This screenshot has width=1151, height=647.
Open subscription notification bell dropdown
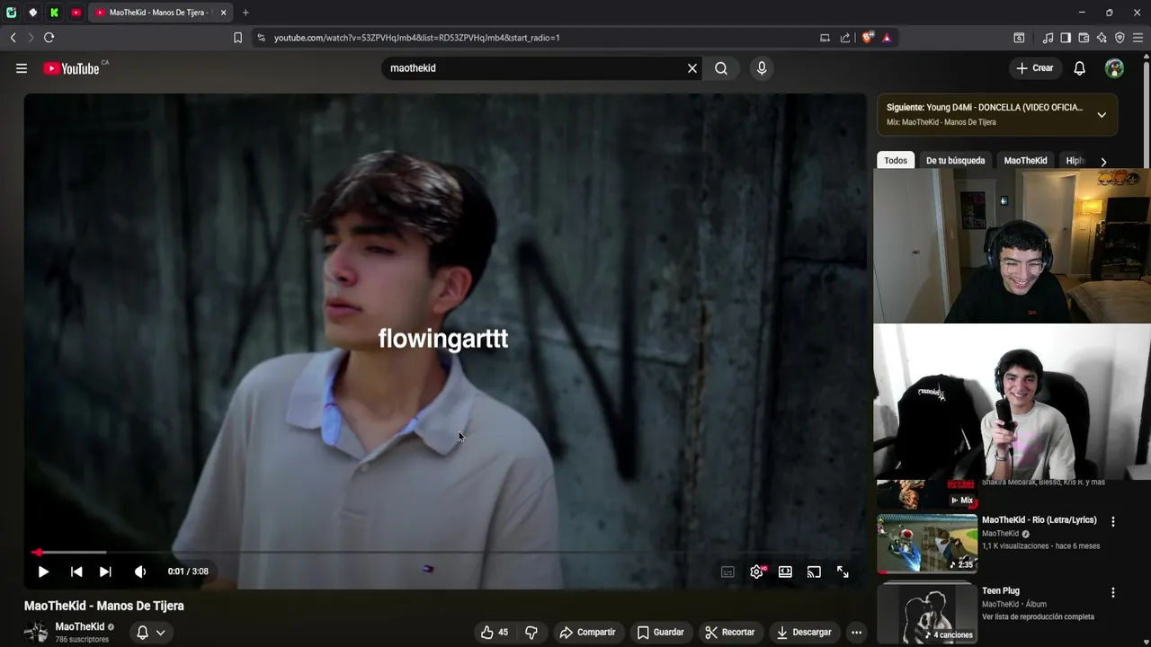(150, 633)
